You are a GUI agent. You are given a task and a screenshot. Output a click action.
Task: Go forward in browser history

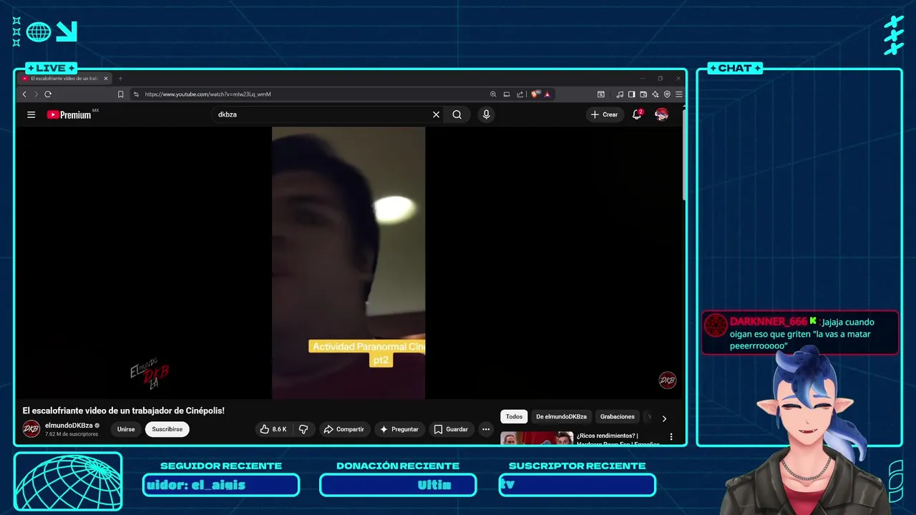[36, 94]
